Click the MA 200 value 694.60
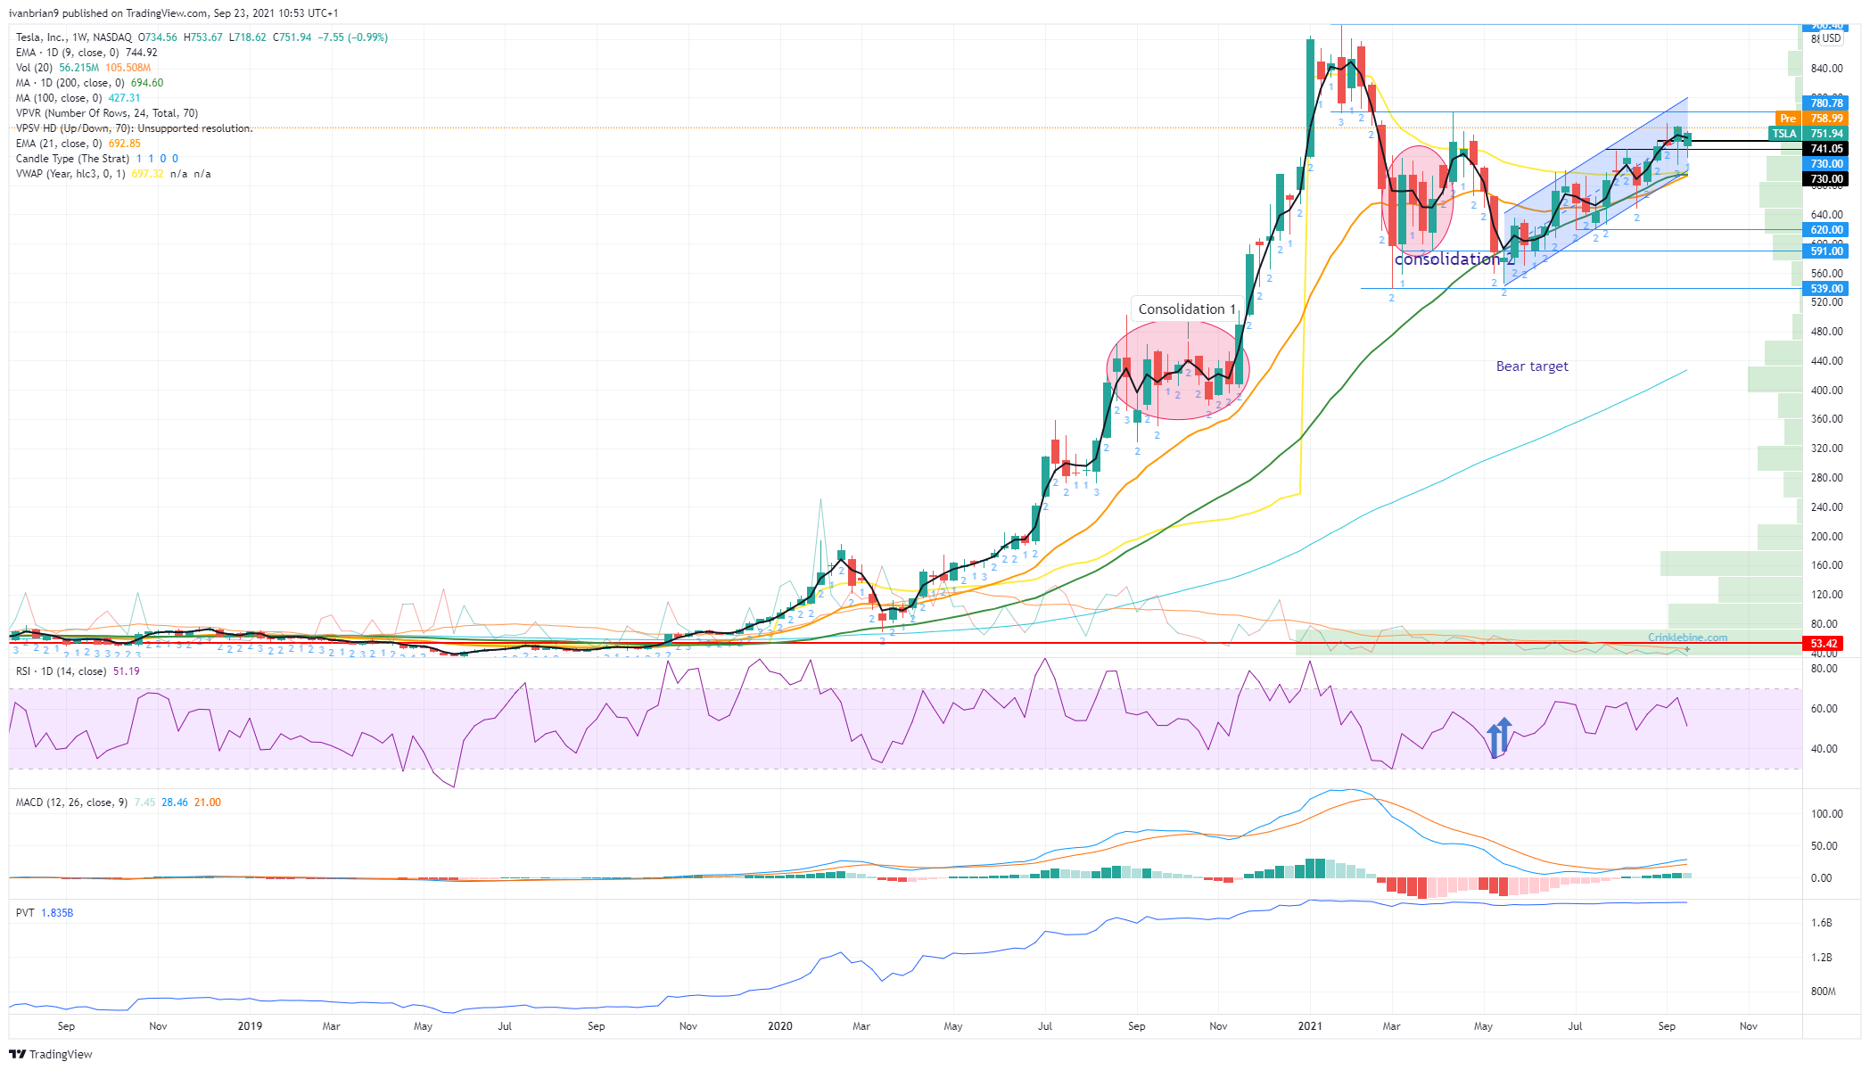The width and height of the screenshot is (1870, 1070). coord(147,83)
